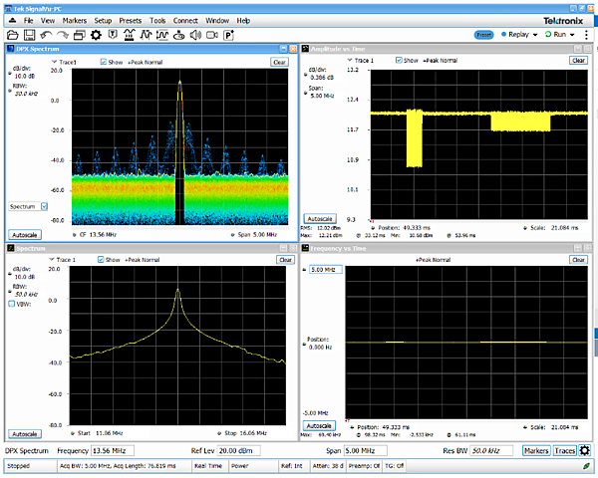
Task: Open the Markers menu
Action: pos(75,20)
